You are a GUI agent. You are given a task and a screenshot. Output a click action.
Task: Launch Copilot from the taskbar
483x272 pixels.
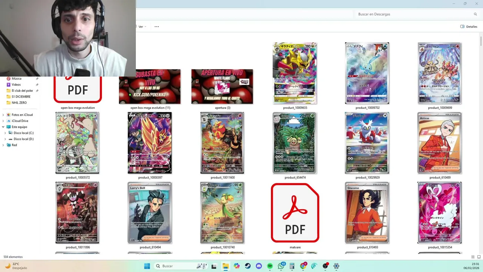237,266
